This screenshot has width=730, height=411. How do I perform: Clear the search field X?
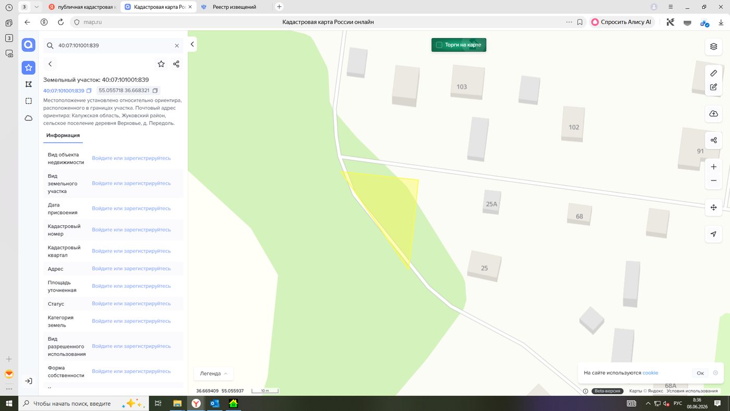click(x=177, y=46)
